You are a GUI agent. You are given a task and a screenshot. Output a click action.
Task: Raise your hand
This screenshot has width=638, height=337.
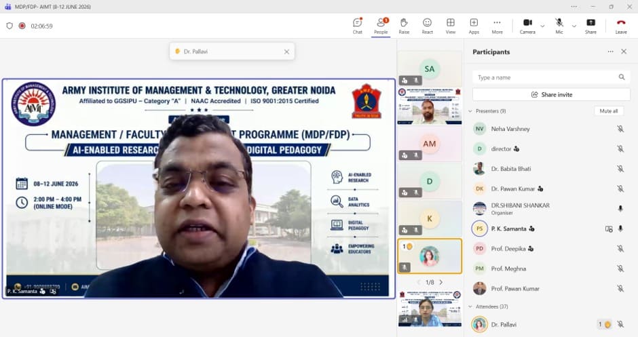pos(404,26)
